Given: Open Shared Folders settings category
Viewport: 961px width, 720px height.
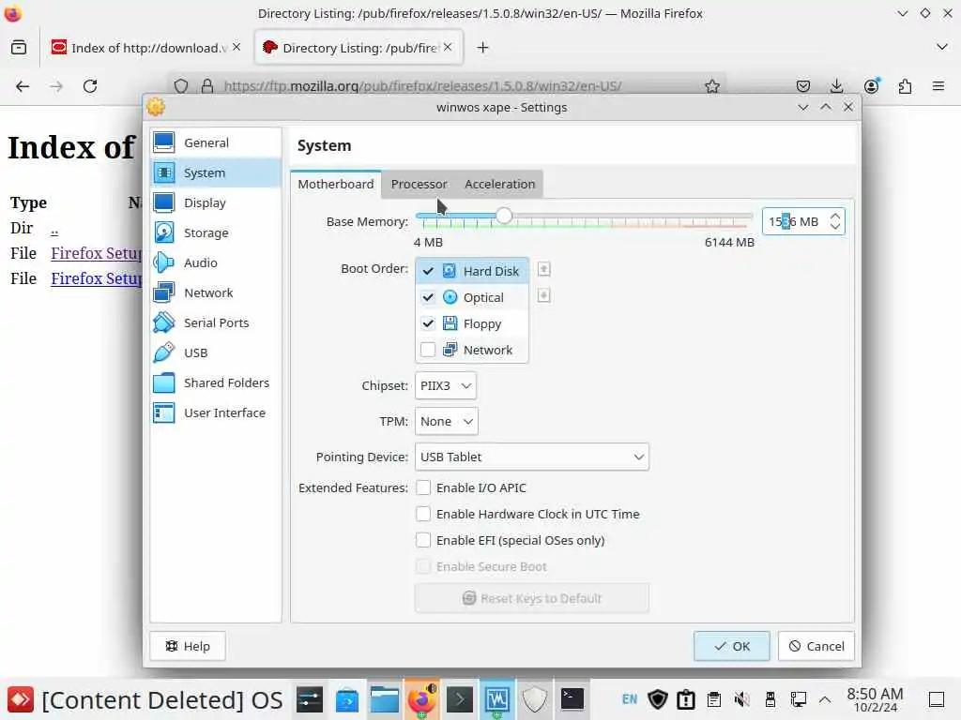Looking at the screenshot, I should 215,382.
